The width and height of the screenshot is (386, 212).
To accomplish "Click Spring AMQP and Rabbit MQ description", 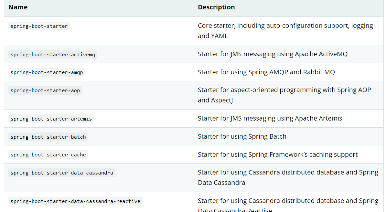I will (x=266, y=72).
